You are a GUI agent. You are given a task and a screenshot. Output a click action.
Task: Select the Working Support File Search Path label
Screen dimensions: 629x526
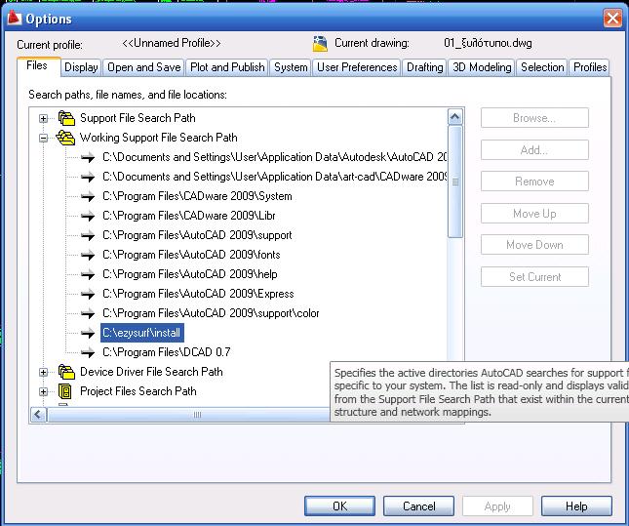pos(158,138)
